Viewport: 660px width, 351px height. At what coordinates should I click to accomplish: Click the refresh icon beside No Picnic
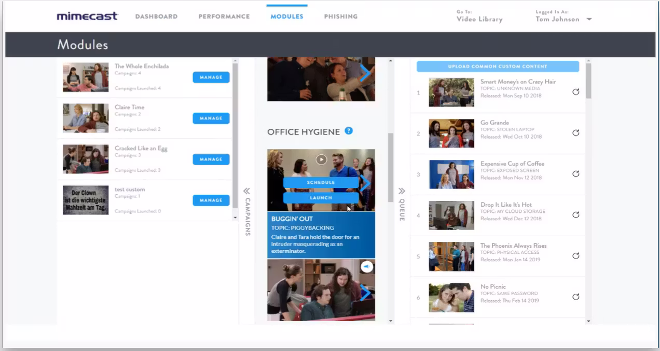576,297
